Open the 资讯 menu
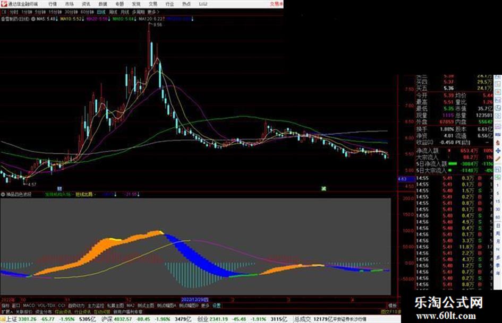The image size is (502, 323). coord(86,4)
